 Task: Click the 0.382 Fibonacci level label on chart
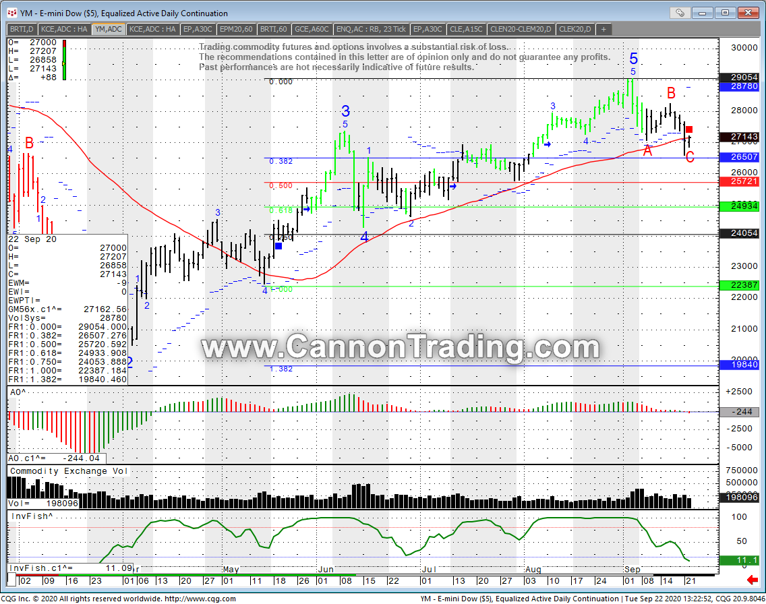pyautogui.click(x=281, y=161)
